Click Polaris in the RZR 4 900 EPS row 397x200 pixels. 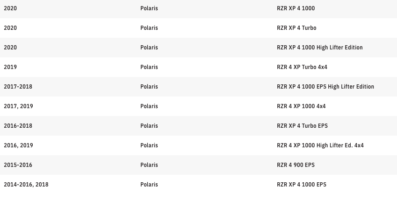click(149, 165)
